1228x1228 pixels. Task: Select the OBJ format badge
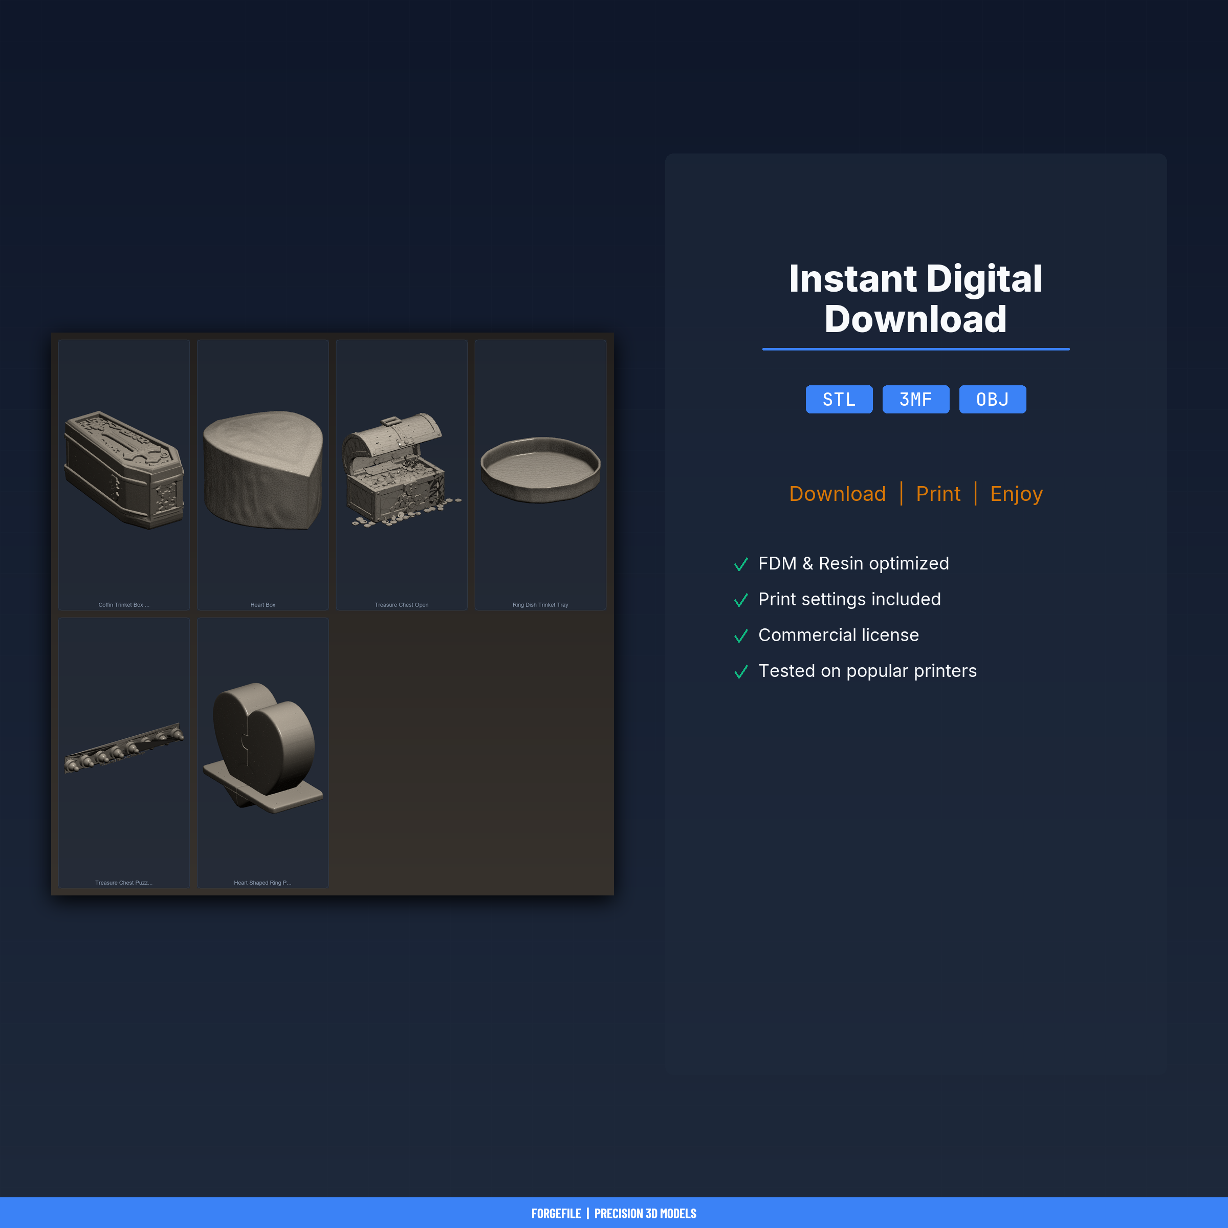click(992, 399)
